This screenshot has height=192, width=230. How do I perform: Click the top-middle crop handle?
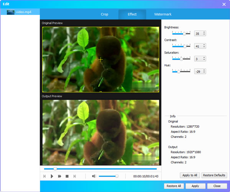click(100, 27)
